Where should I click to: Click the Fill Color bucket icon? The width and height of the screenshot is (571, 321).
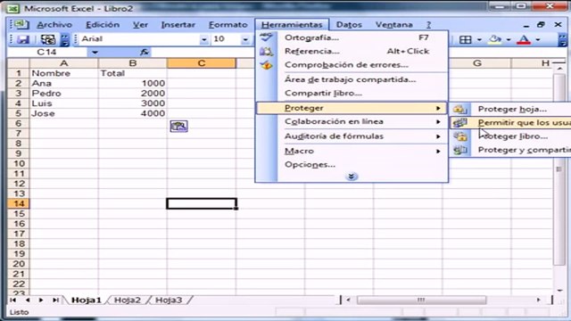tap(494, 39)
